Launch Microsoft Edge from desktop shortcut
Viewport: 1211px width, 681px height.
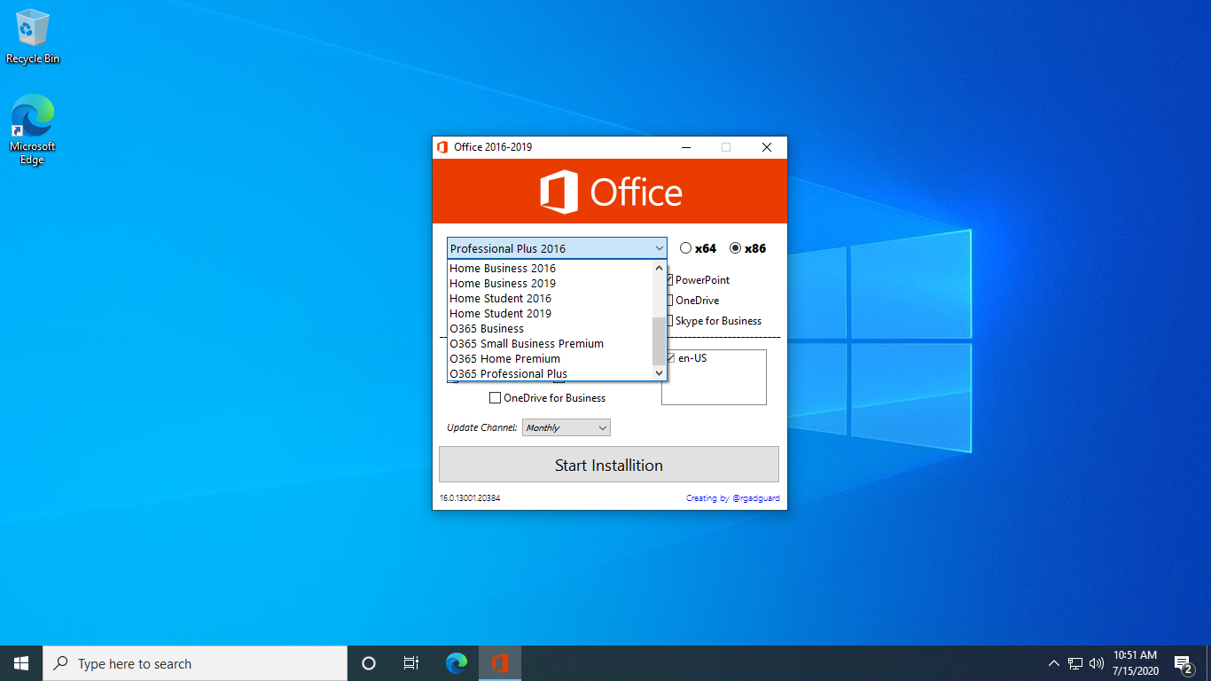pyautogui.click(x=33, y=129)
